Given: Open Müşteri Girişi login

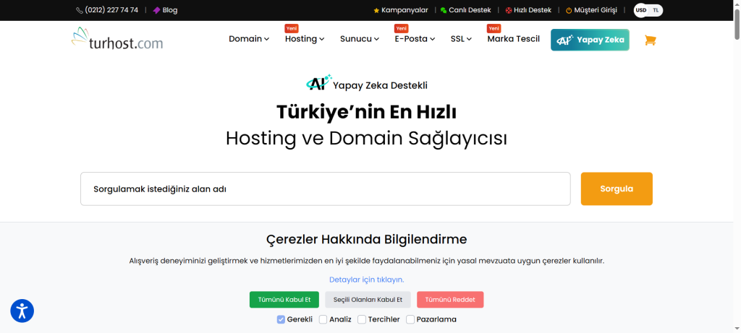Looking at the screenshot, I should coord(591,10).
